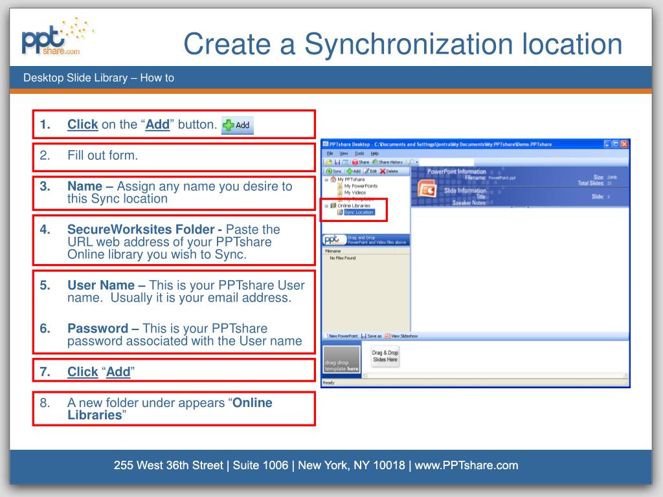The width and height of the screenshot is (663, 497).
Task: Click the floppy-disk save icon in top toolbar
Action: 337,162
